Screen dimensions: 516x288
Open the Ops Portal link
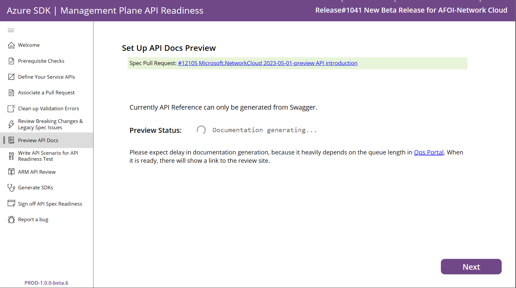coord(429,152)
